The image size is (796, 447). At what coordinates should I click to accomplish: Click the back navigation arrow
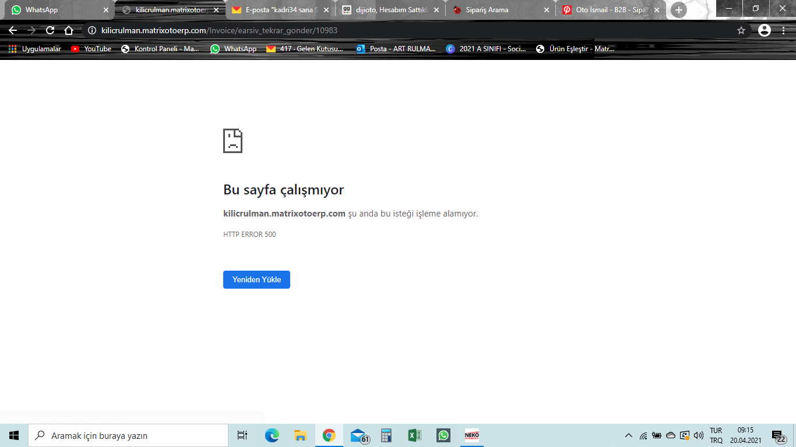coord(13,30)
